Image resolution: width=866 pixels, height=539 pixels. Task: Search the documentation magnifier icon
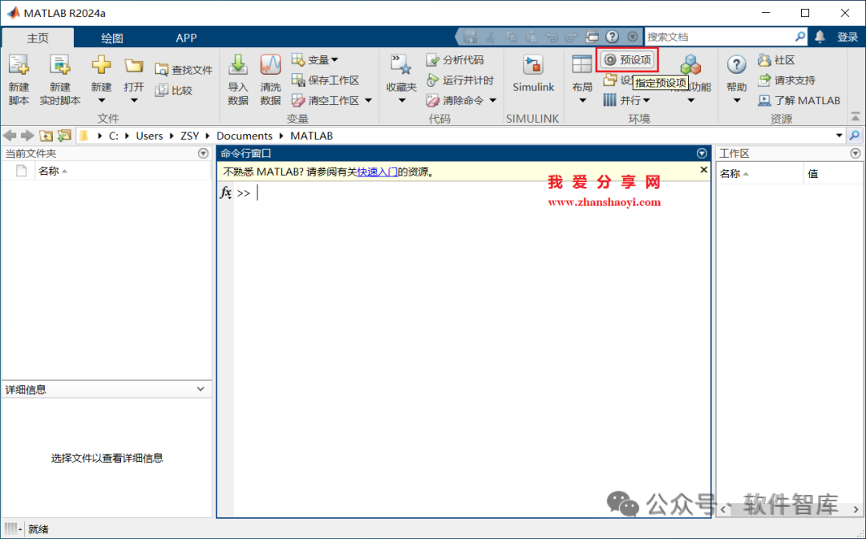click(799, 36)
